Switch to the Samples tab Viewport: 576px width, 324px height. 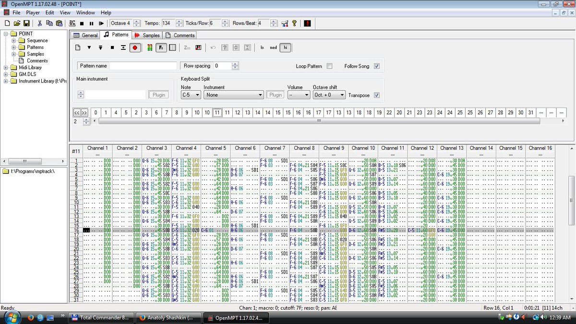coord(147,35)
